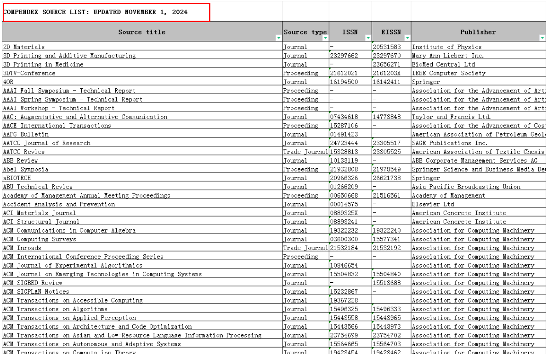The image size is (548, 354).
Task: Click 'ACM Transactions on Algorithms' cell
Action: [x=142, y=309]
